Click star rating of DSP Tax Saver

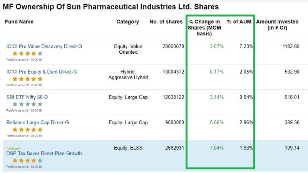(x=27, y=160)
